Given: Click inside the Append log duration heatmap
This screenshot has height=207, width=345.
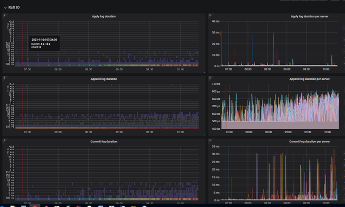Looking at the screenshot, I should [x=107, y=107].
